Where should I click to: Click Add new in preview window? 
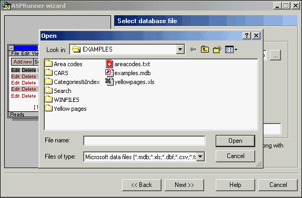[x=22, y=62]
